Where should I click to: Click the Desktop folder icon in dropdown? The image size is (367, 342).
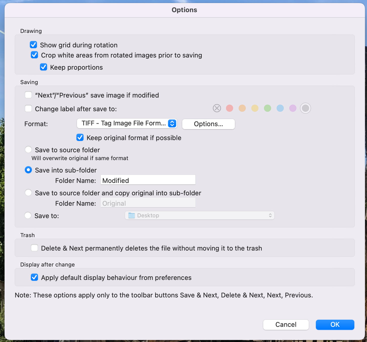[132, 216]
